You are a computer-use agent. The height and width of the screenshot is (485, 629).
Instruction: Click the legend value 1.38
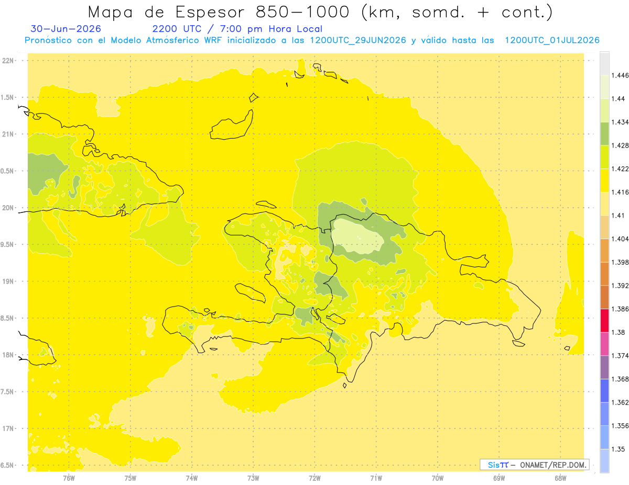pos(619,332)
